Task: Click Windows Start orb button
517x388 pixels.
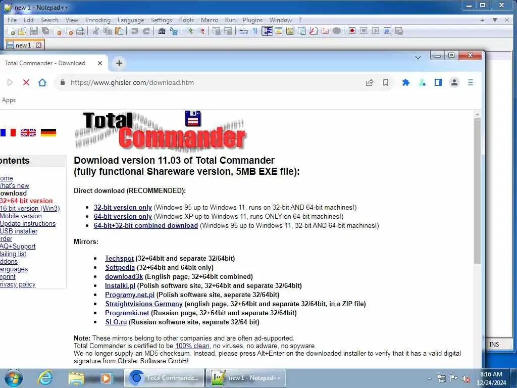Action: (14, 378)
